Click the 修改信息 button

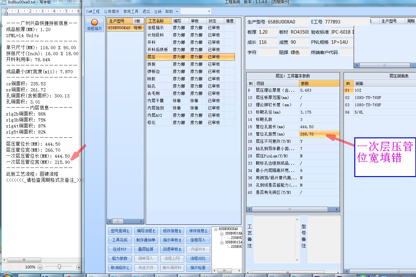(x=172, y=231)
